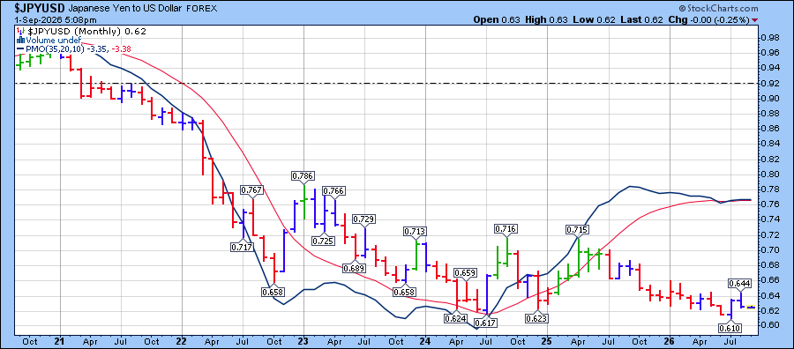Screen dimensions: 794x349
Task: Click the 0.725 price label
Action: tap(324, 241)
